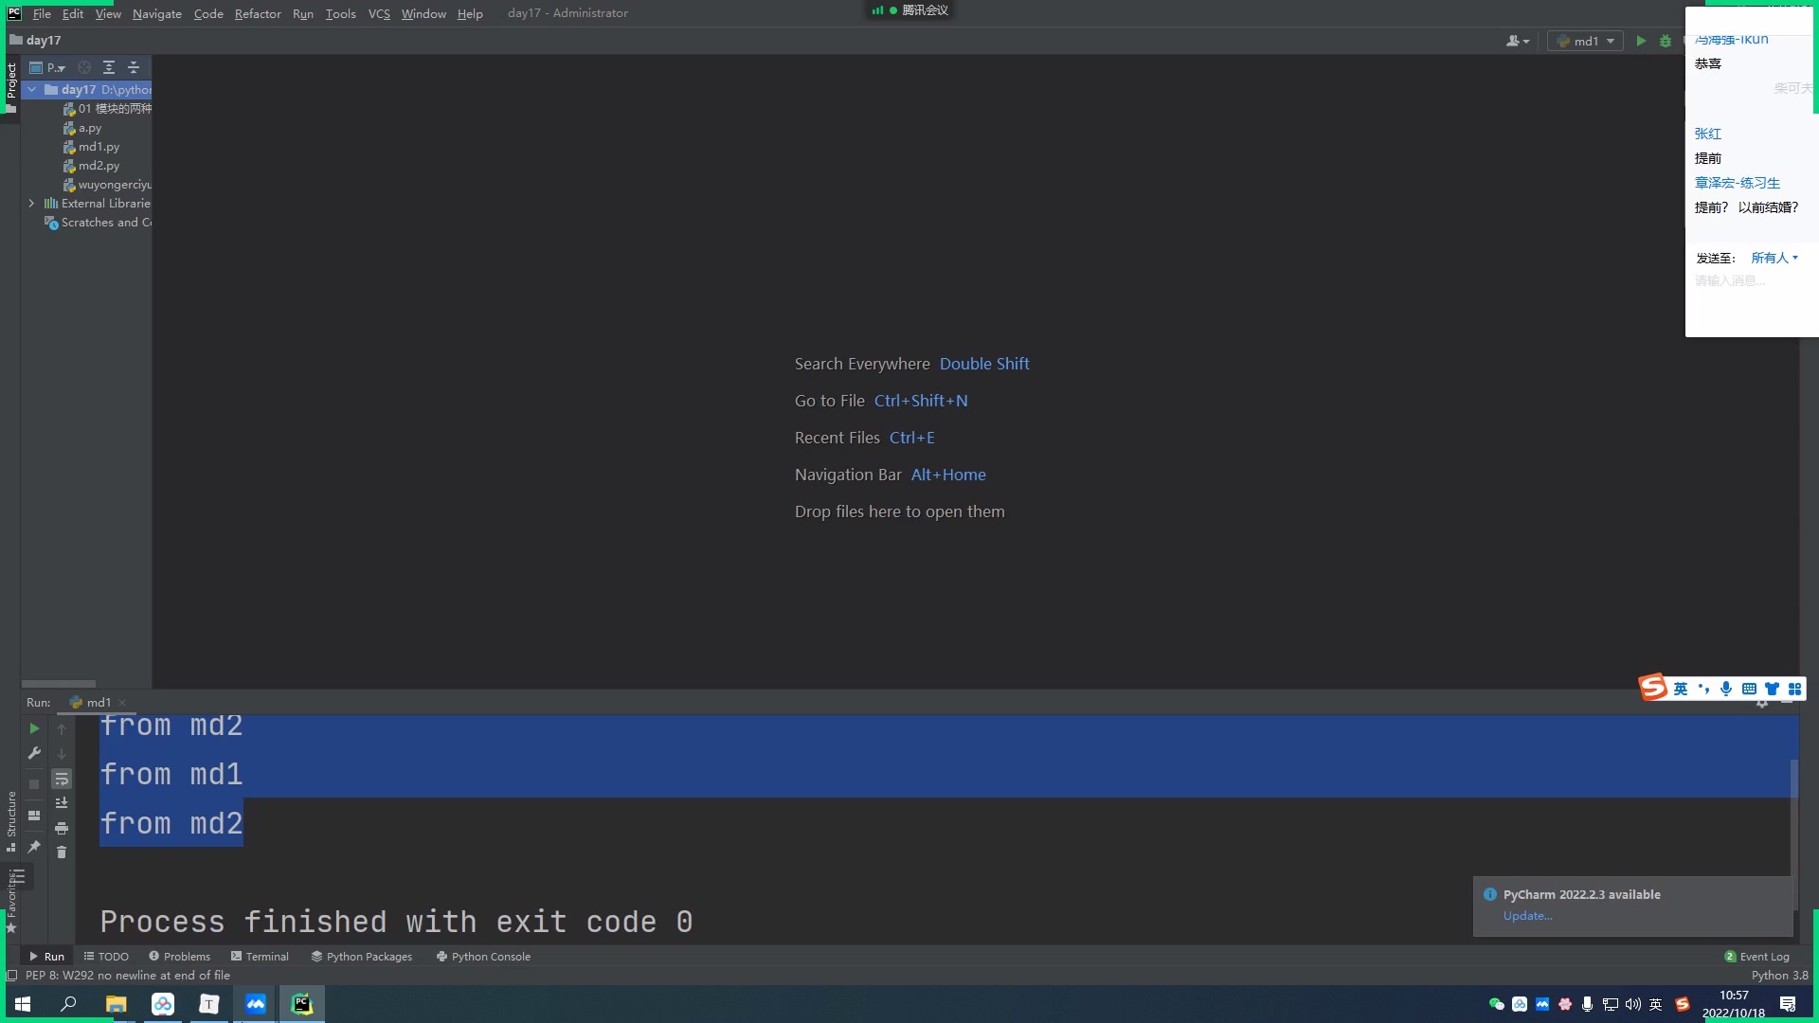
Task: Print console output using the printer icon
Action: tap(62, 829)
